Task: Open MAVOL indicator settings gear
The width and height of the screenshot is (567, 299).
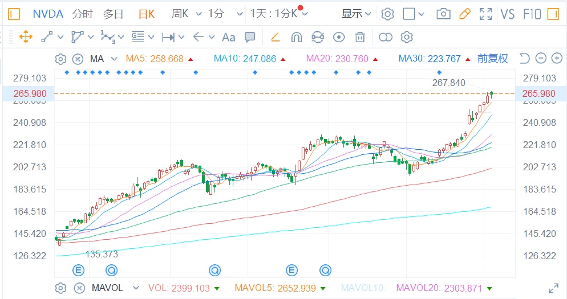Action: click(60, 288)
